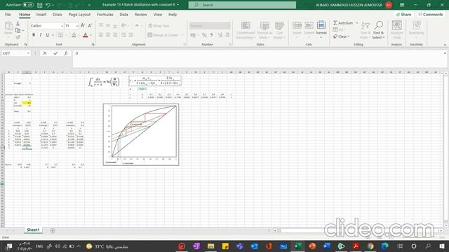Click the Clear eraser button

(341, 36)
